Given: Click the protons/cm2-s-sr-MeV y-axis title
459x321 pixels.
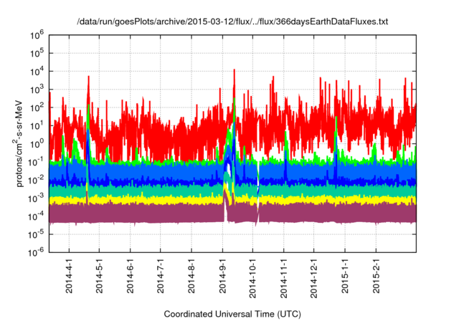Looking at the screenshot, I should (x=19, y=144).
